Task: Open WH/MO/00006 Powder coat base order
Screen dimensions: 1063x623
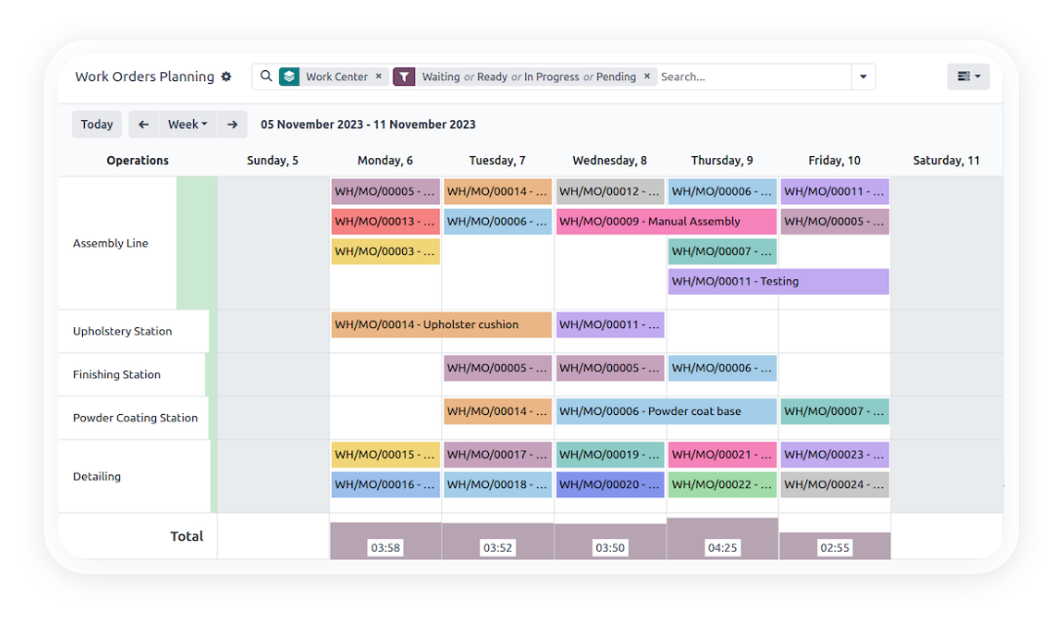Action: [666, 411]
